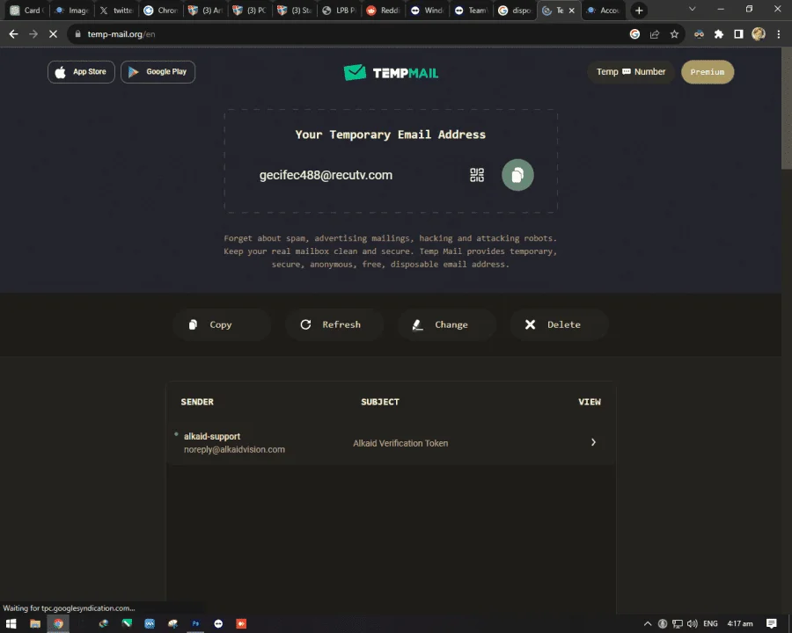Click the browser address bar URL
This screenshot has width=792, height=633.
[x=121, y=33]
